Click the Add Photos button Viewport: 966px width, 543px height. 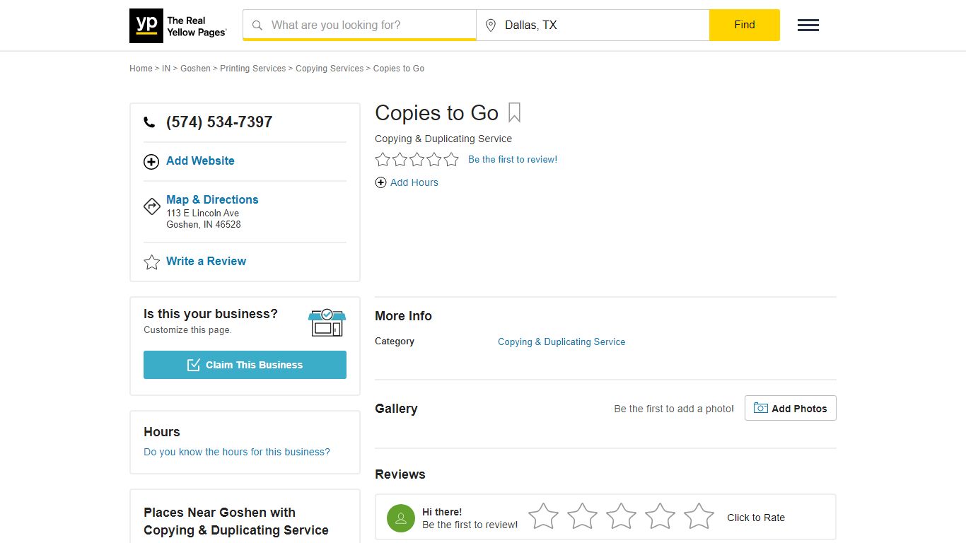791,408
